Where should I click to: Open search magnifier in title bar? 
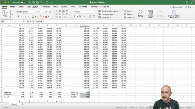[187, 2]
